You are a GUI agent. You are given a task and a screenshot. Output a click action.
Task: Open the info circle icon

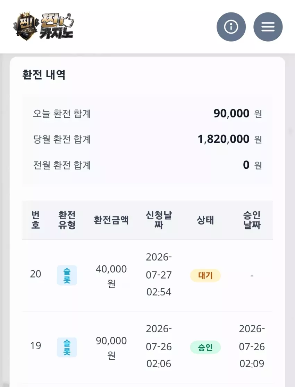(231, 27)
